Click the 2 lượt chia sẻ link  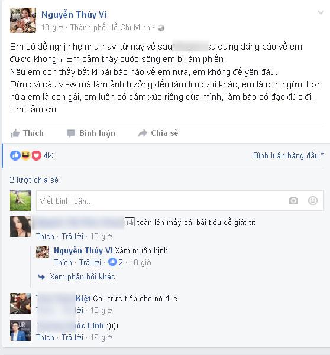34,180
